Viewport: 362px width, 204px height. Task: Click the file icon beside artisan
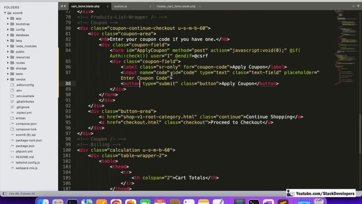click(x=12, y=118)
